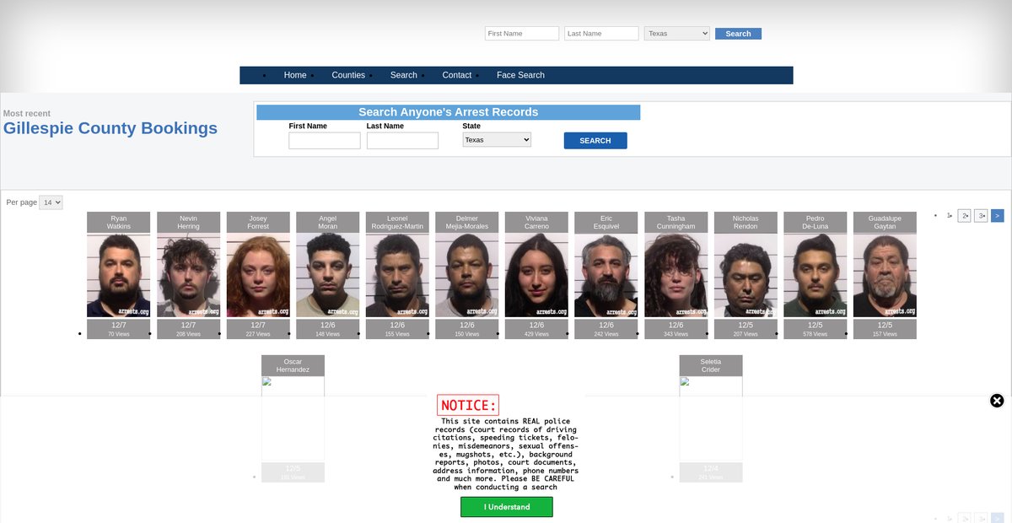Click the next page arrow button

(x=998, y=216)
